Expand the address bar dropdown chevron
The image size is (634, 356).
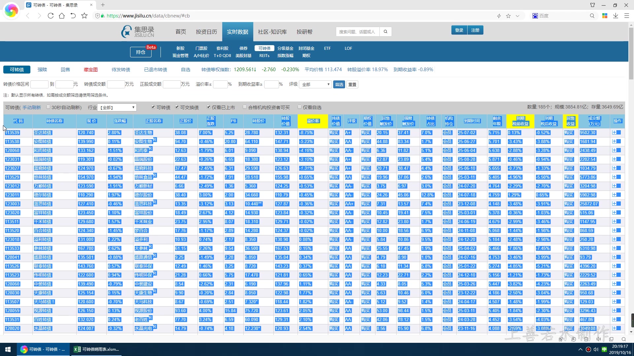pyautogui.click(x=517, y=16)
